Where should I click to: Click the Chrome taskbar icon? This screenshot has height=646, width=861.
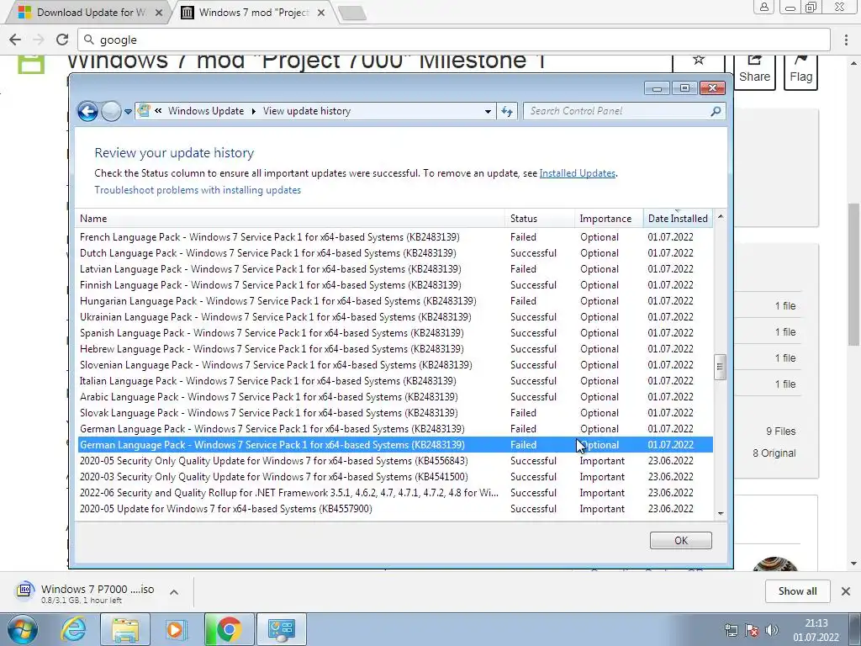pos(229,629)
